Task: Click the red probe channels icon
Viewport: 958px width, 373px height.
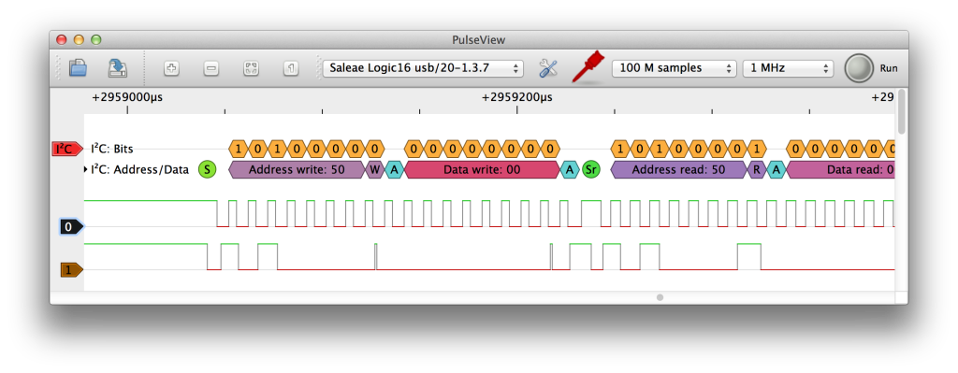Action: (x=588, y=67)
